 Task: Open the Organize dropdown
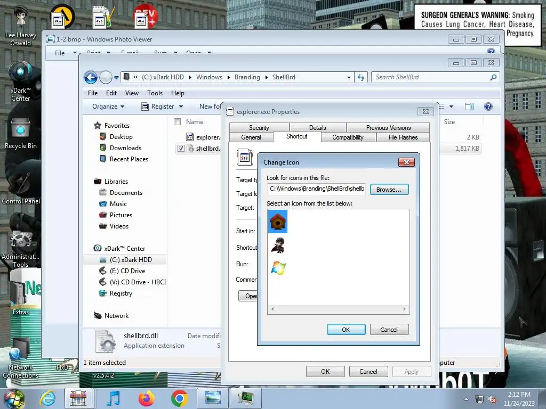108,107
